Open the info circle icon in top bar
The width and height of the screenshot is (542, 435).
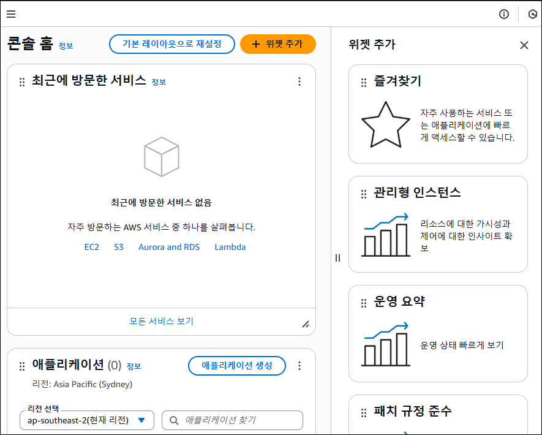coord(503,14)
